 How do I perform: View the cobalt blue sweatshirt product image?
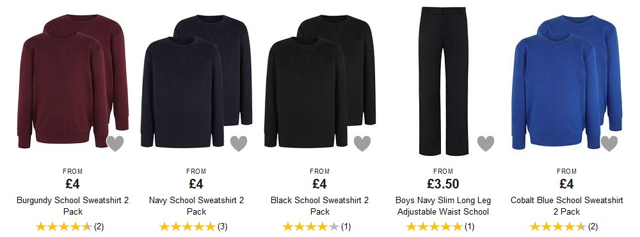tap(567, 82)
